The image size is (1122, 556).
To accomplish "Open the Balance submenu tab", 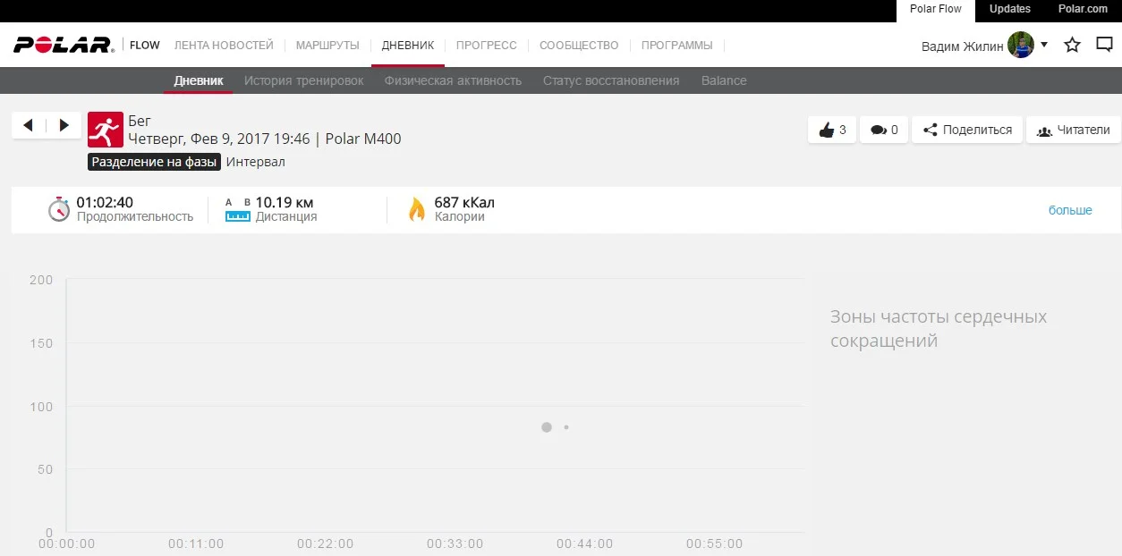I will pos(724,80).
